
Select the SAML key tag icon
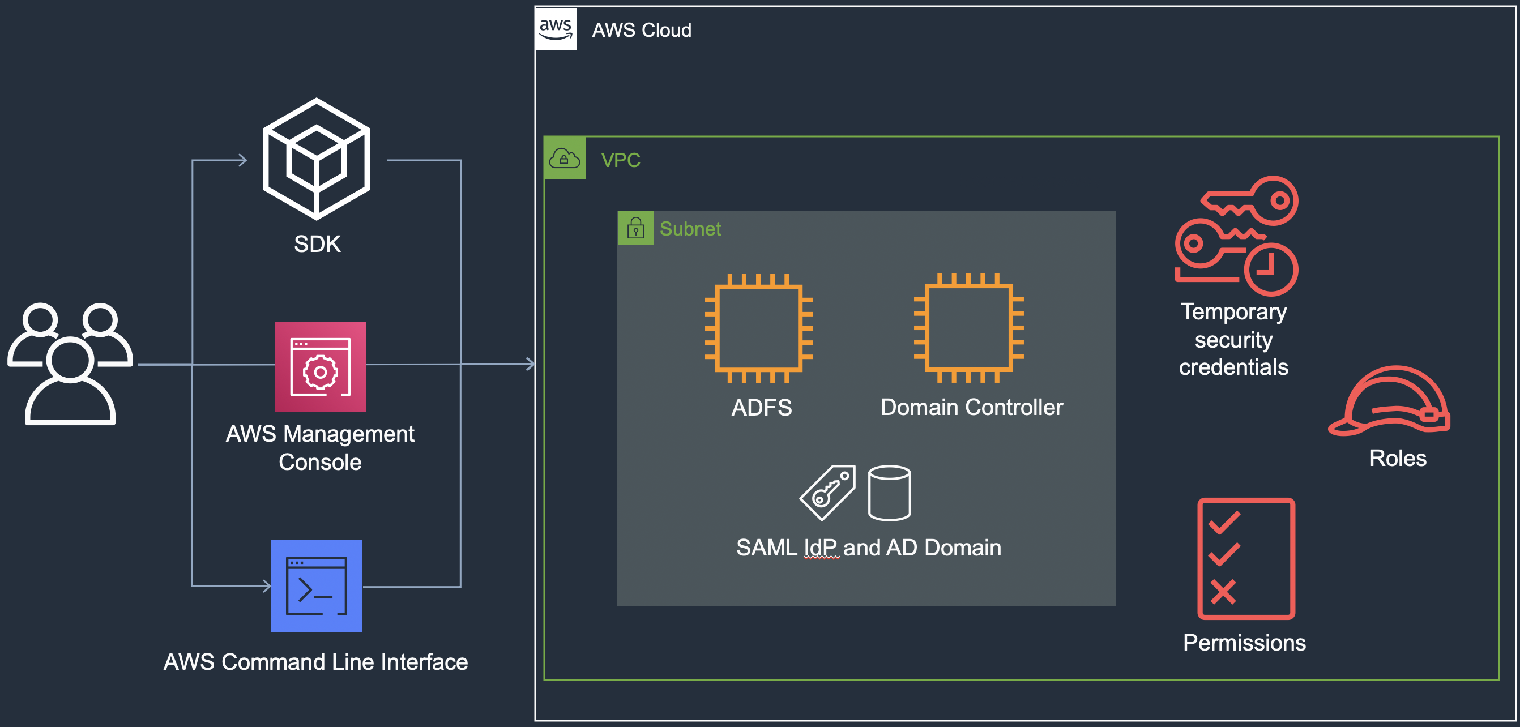click(x=827, y=493)
